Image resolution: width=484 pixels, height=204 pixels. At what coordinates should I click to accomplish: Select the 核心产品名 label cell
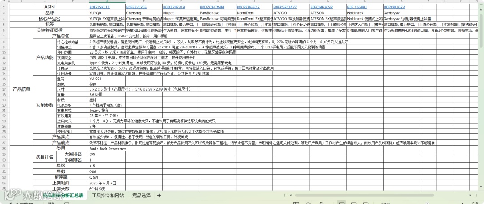49,19
